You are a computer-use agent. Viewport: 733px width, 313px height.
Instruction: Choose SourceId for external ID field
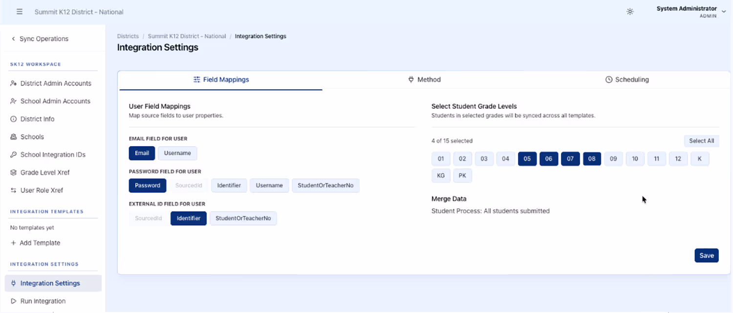tap(149, 218)
